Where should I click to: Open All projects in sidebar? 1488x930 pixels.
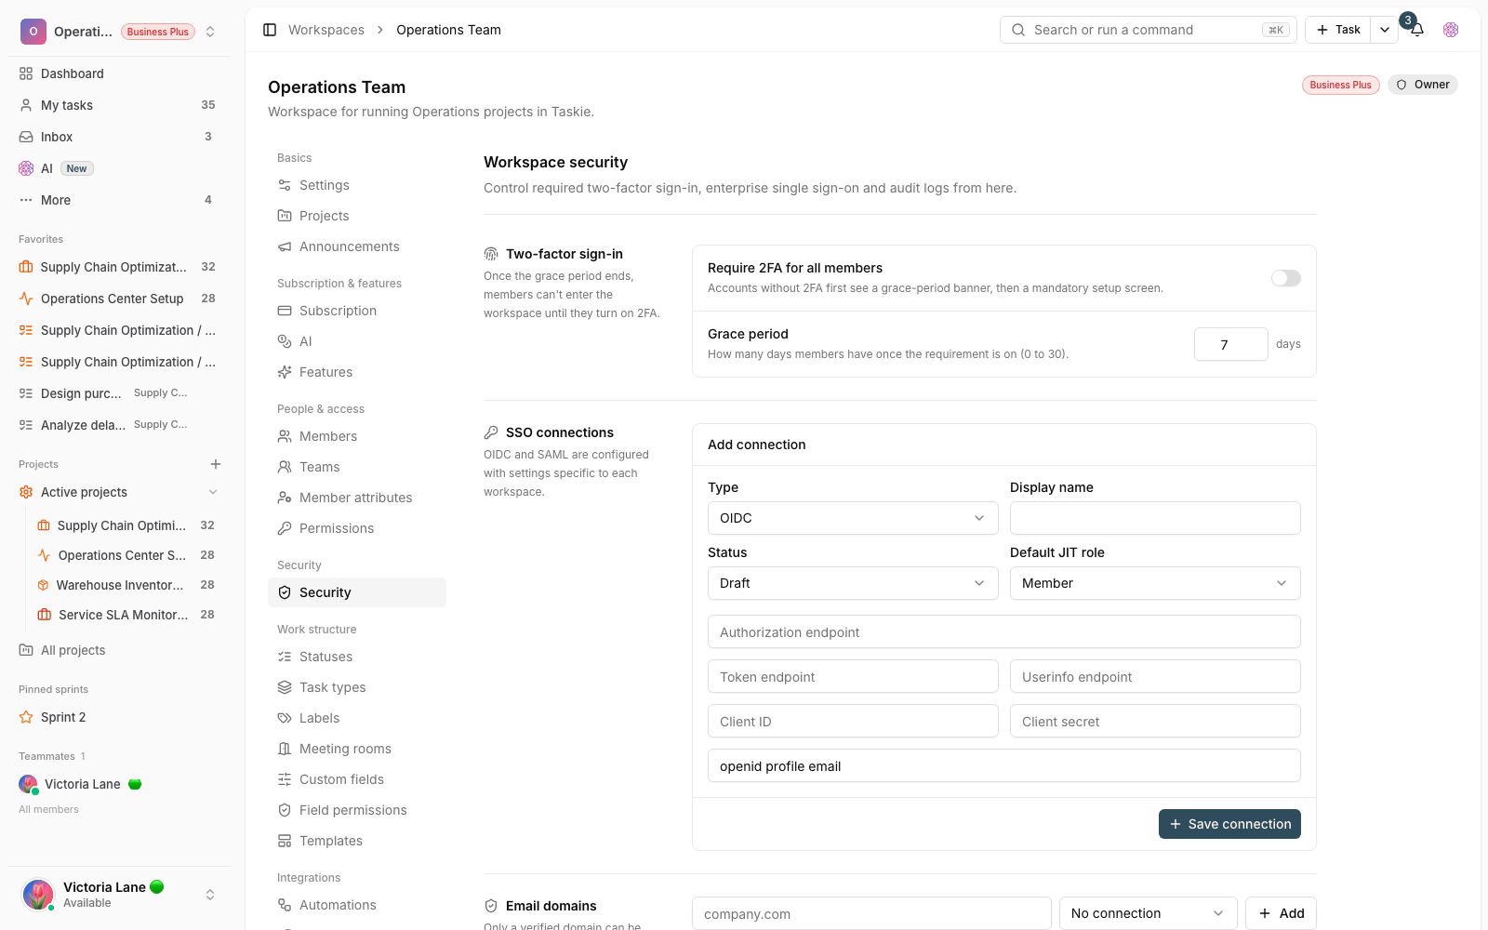click(x=119, y=650)
